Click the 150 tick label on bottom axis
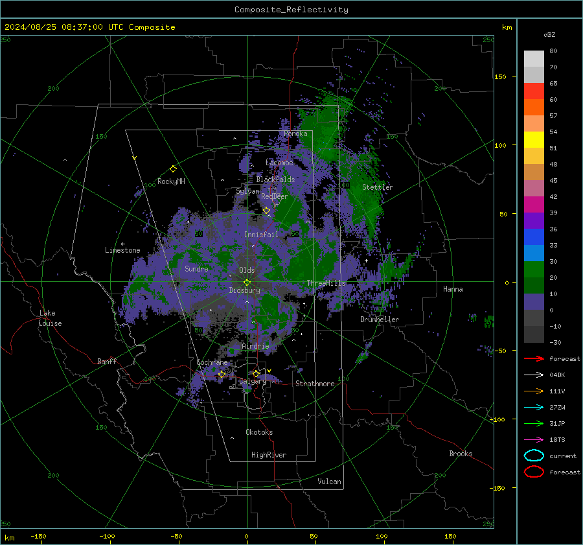This screenshot has height=545, width=583. (x=450, y=536)
